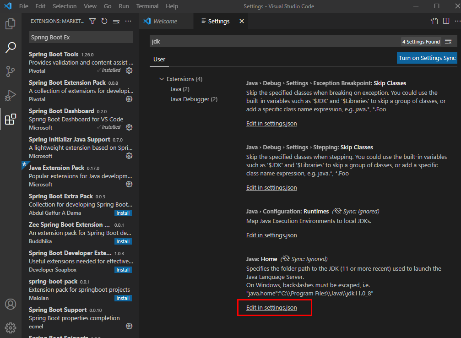Open the Go menu
The height and width of the screenshot is (338, 461).
[x=108, y=6]
